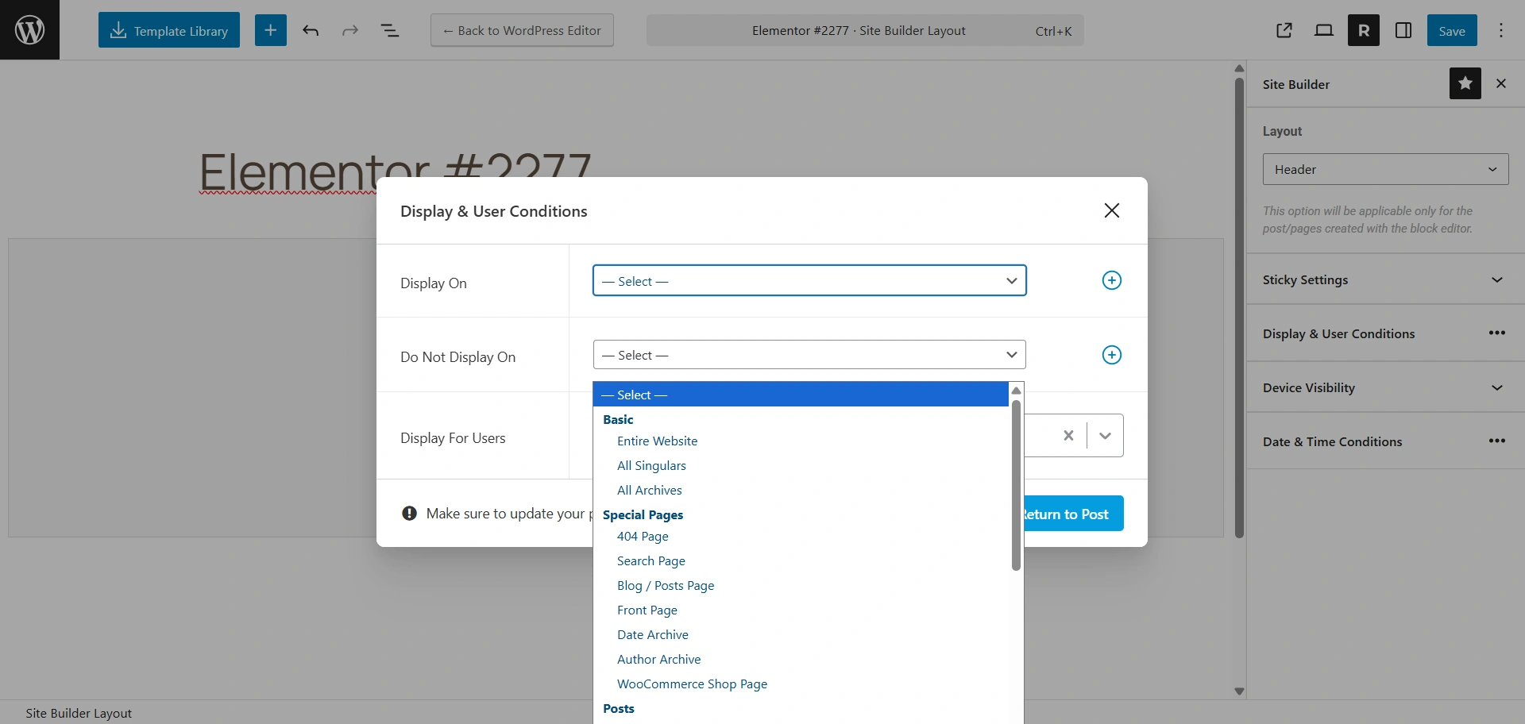Open the Do Not Display On dropdown
Screen dimensions: 1525x724
(x=809, y=355)
